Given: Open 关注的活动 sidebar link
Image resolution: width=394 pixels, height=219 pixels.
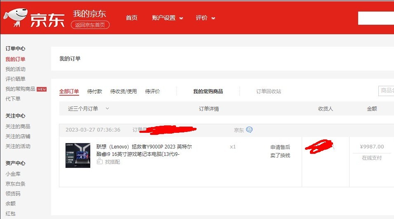Looking at the screenshot, I should (x=18, y=146).
